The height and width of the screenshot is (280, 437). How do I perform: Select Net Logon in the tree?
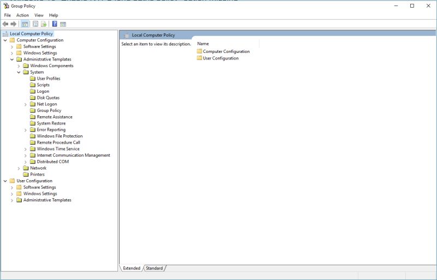(47, 104)
